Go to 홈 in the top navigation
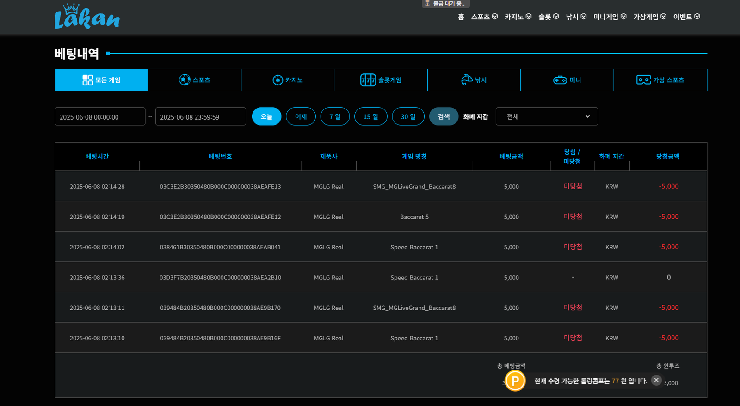The image size is (740, 406). click(x=461, y=17)
